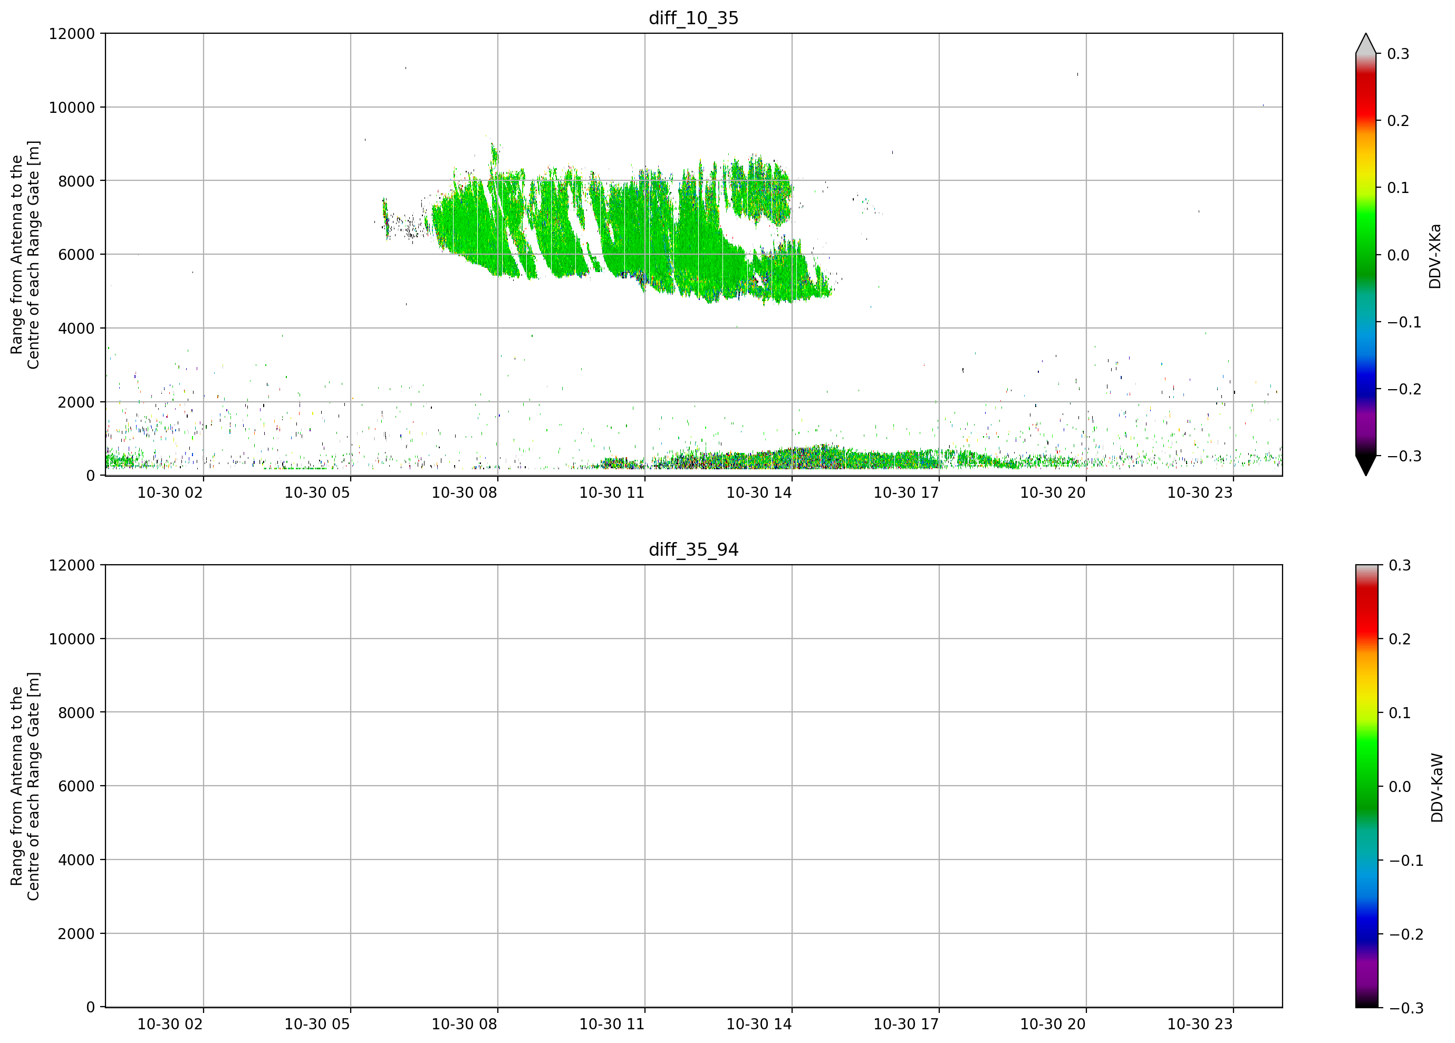The image size is (1455, 1043).
Task: Click the −0.1 tick on DDV-KaW colorbar
Action: click(1406, 860)
